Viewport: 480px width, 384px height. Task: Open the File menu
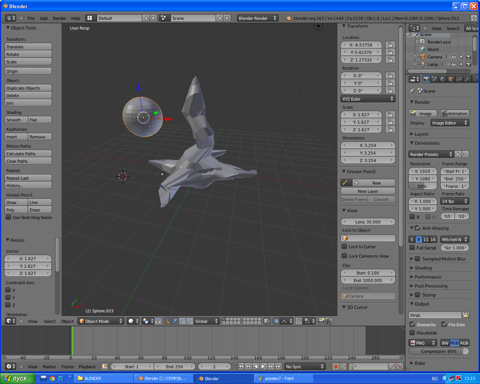[x=31, y=18]
